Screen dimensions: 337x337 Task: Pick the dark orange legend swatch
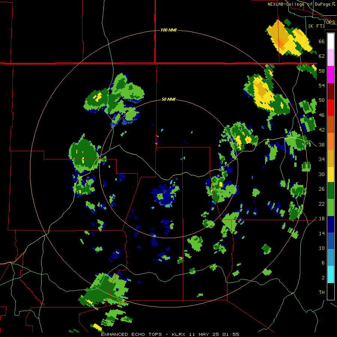[331, 124]
